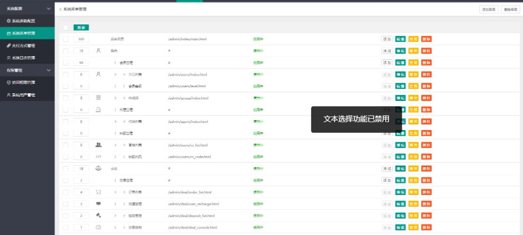The height and width of the screenshot is (235, 523).
Task: Click the sort field showing 19
Action: (81, 51)
